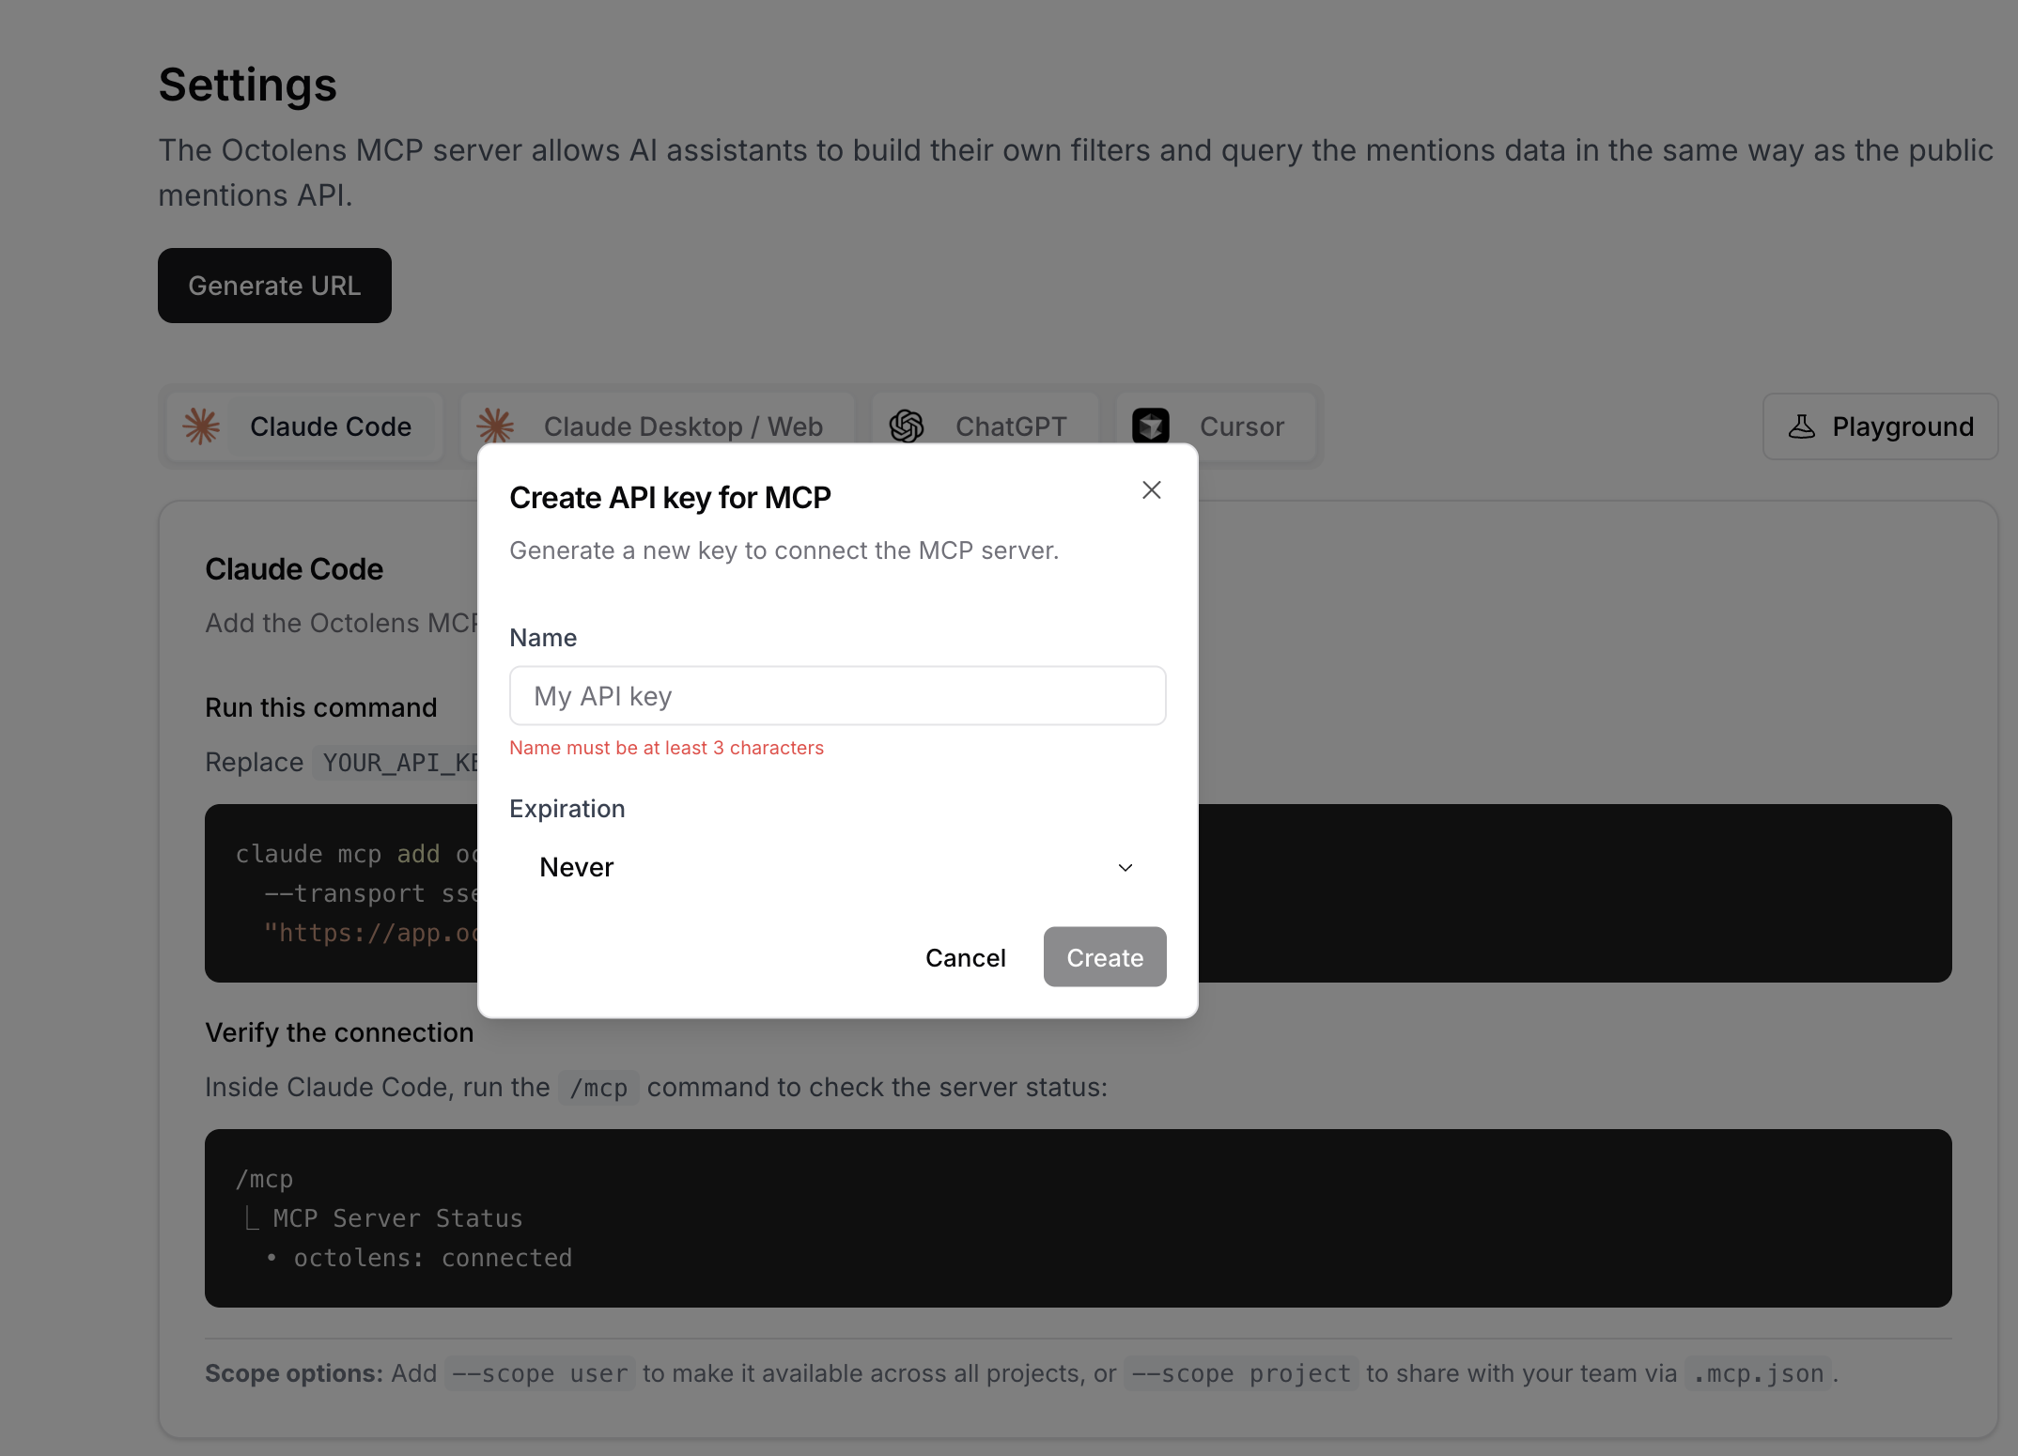Image resolution: width=2018 pixels, height=1456 pixels.
Task: Click the Claude Desktop / Web asterisk icon
Action: point(496,426)
